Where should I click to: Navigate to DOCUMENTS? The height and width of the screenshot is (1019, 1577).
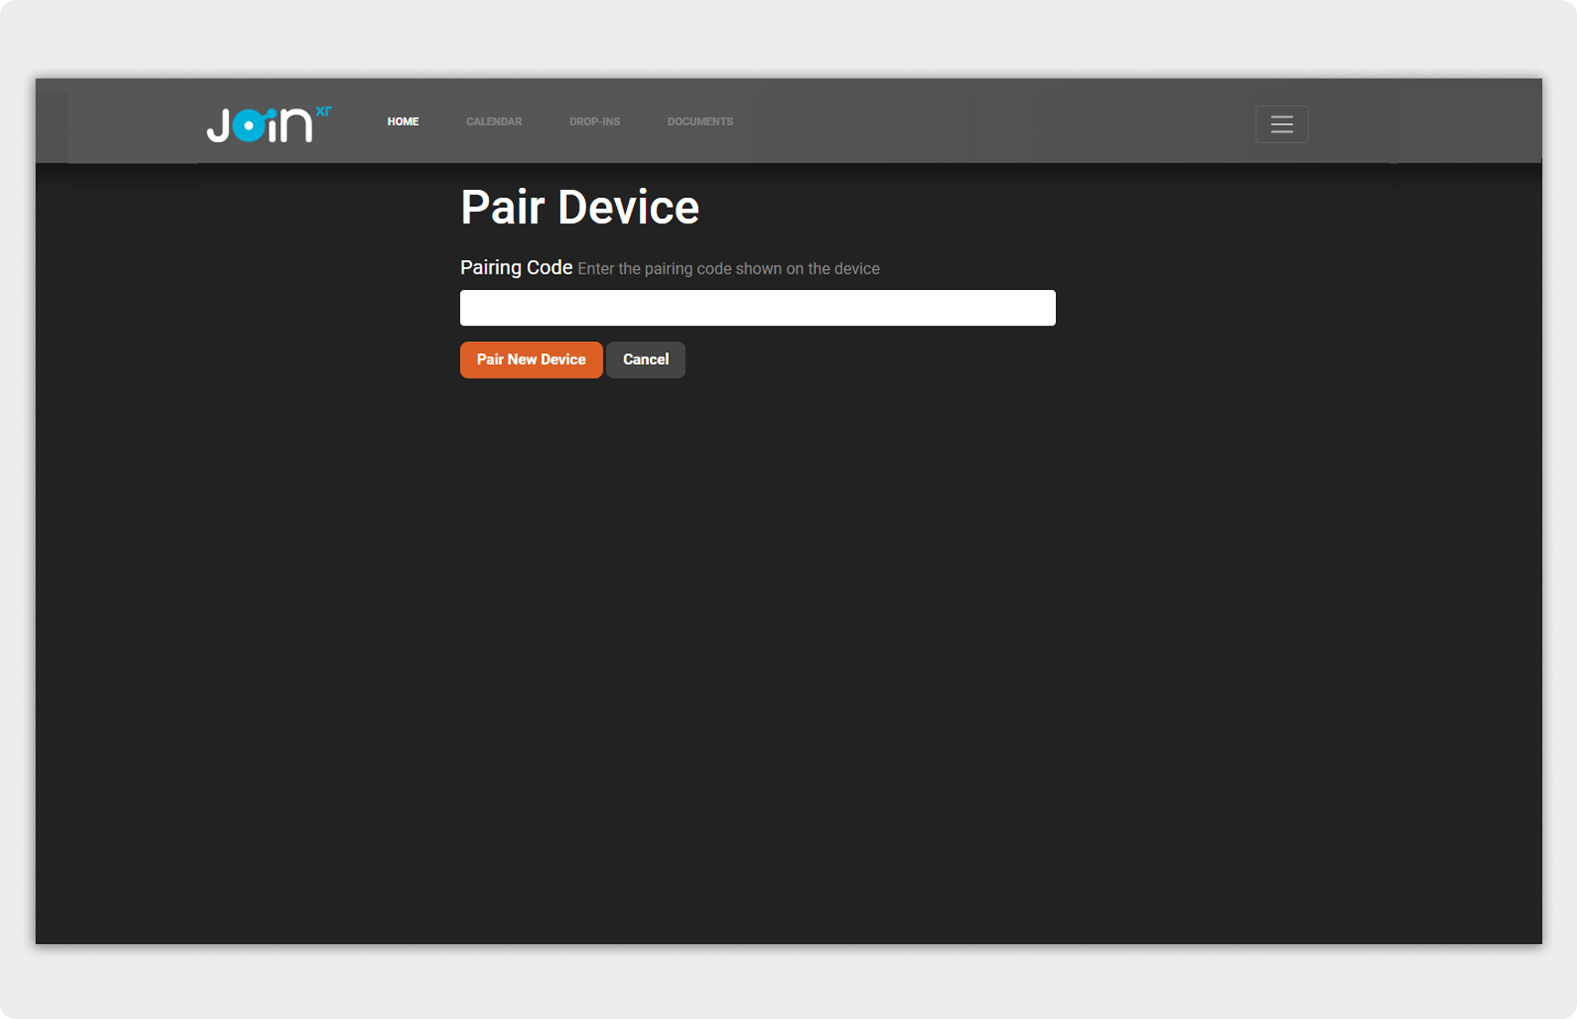click(700, 121)
